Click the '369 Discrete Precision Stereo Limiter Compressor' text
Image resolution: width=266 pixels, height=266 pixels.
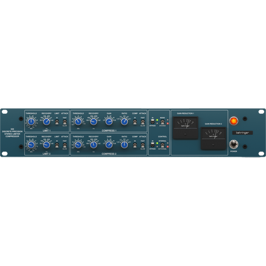click(12, 132)
